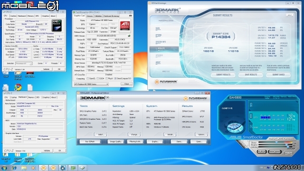This screenshot has height=171, width=304.
Task: Click Filtering & AA button in 3DMark06
Action: click(135, 142)
